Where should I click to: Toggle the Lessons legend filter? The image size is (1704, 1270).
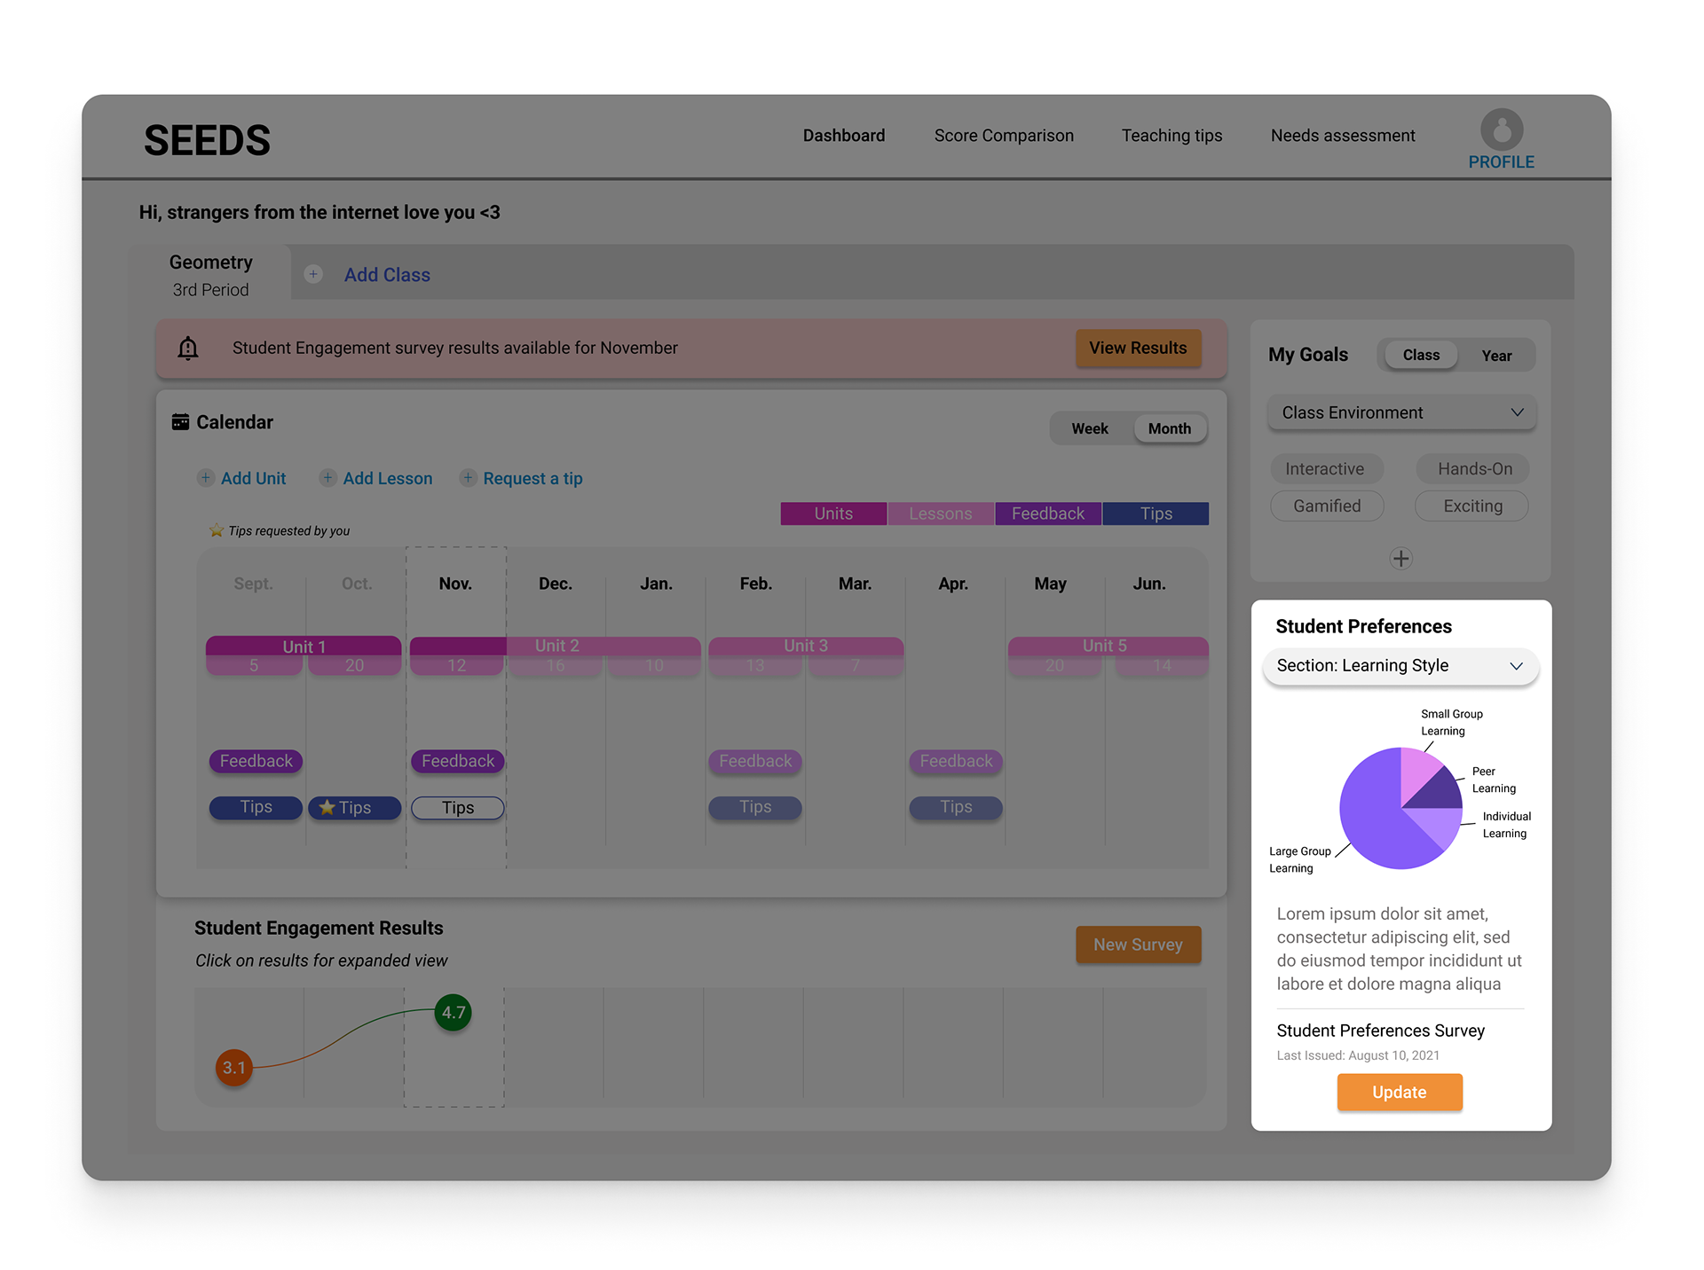[941, 513]
